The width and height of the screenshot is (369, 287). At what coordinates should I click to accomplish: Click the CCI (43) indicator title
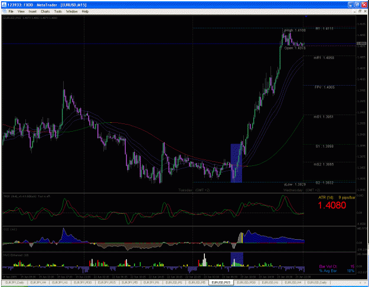click(x=10, y=229)
